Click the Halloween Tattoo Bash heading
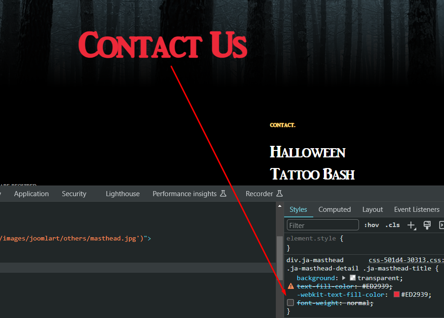444x318 pixels. (x=312, y=163)
